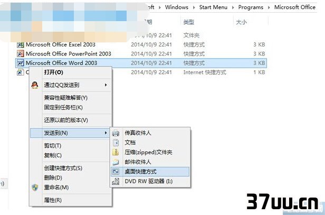The width and height of the screenshot is (325, 215).
Task: Choose 固定到任务栏(K) in context menu
Action: click(63, 108)
